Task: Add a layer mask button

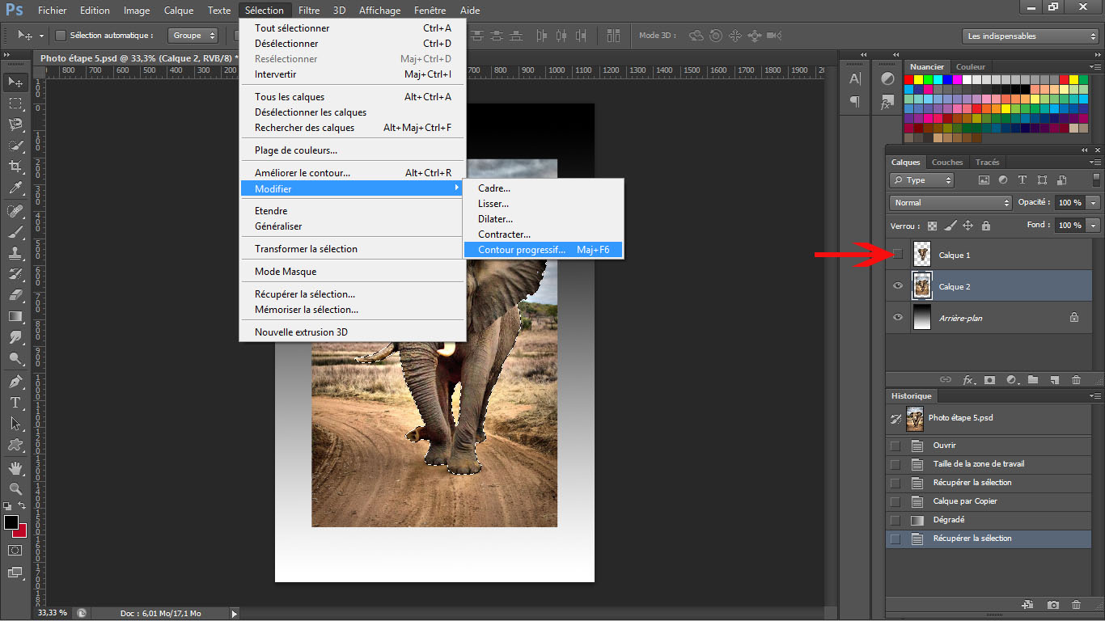Action: tap(989, 379)
